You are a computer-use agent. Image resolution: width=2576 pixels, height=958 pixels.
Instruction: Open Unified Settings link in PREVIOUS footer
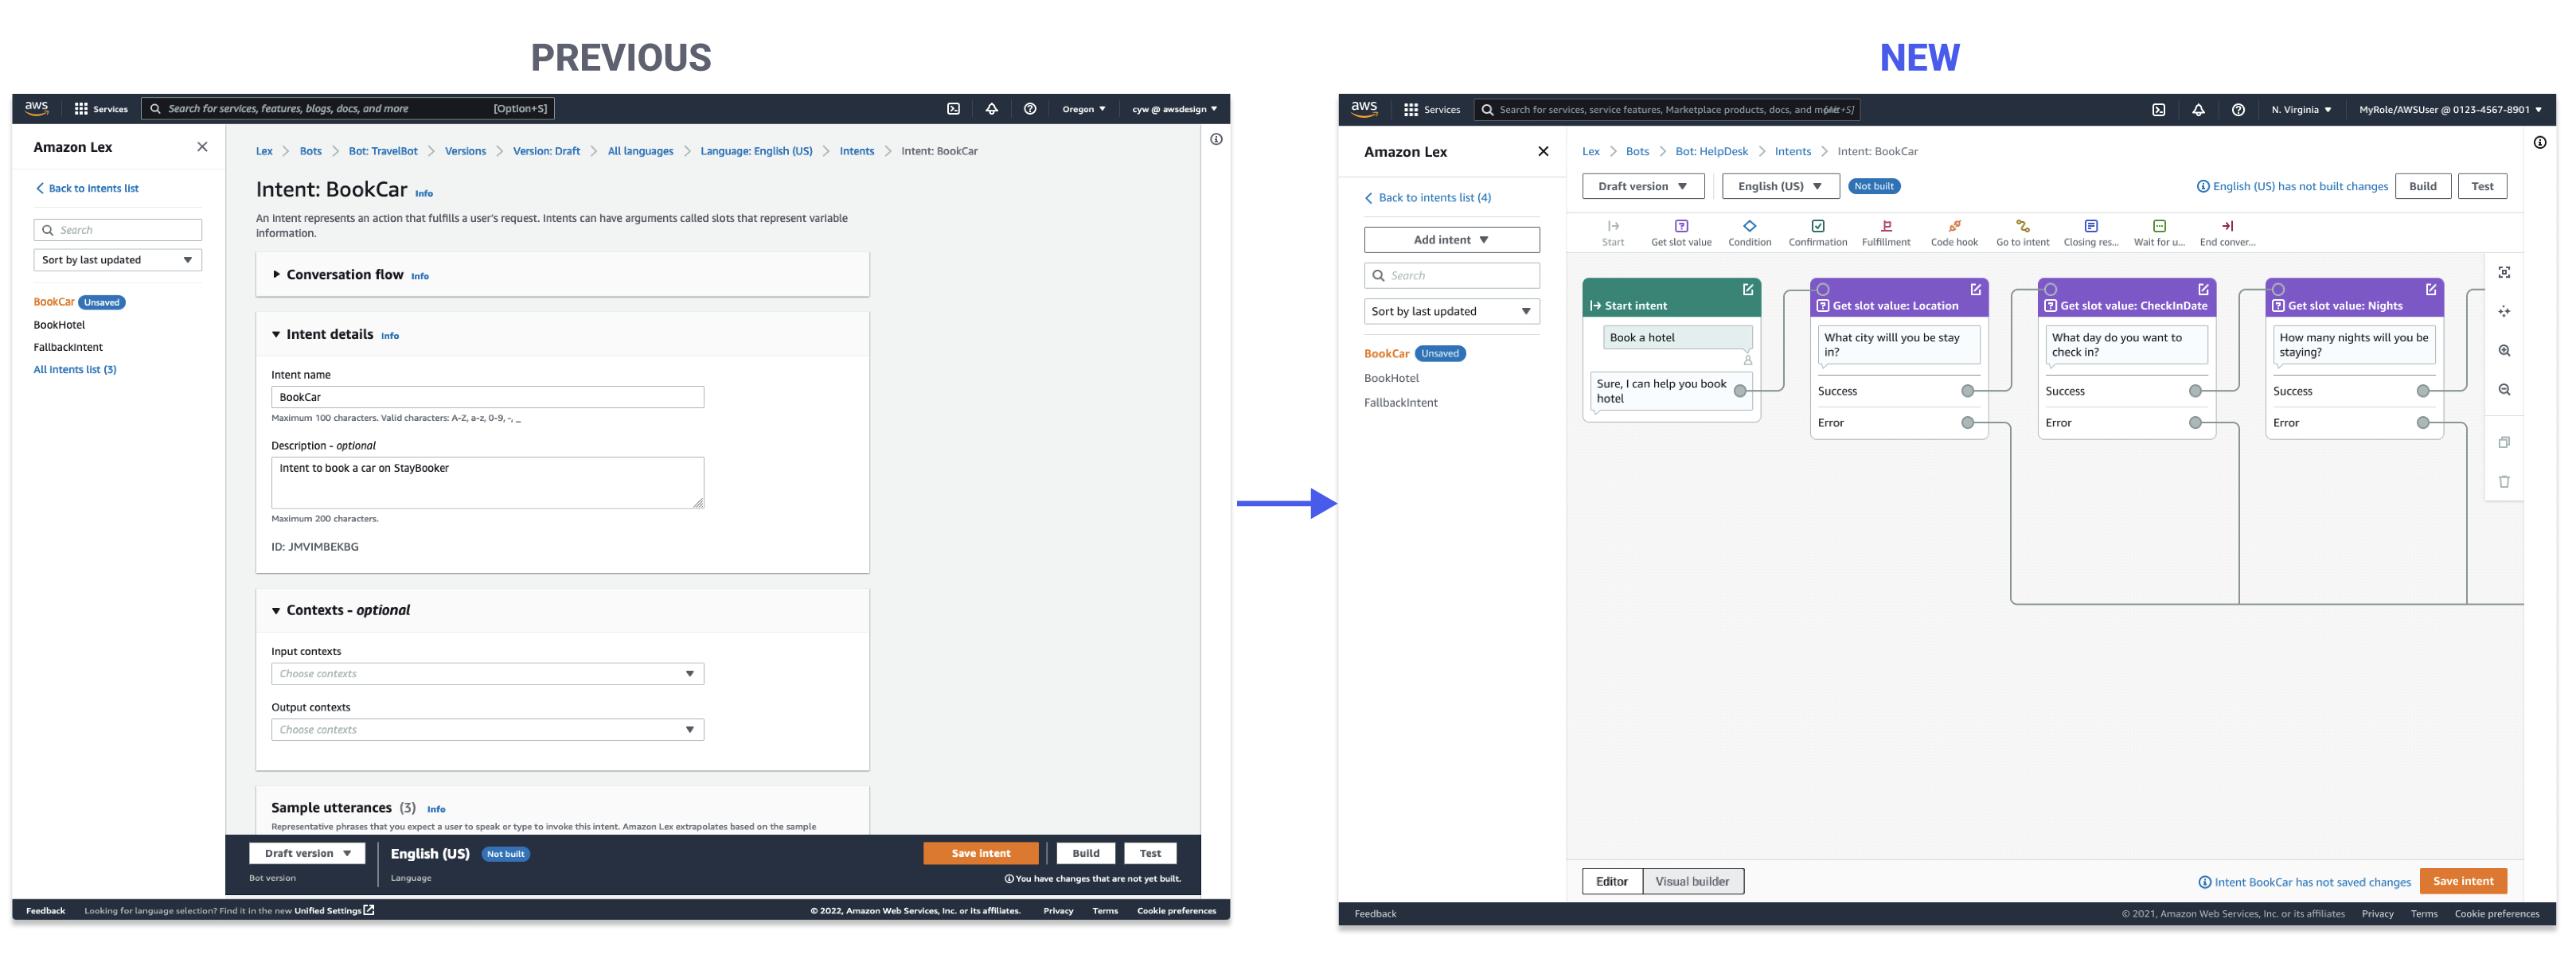[x=334, y=910]
